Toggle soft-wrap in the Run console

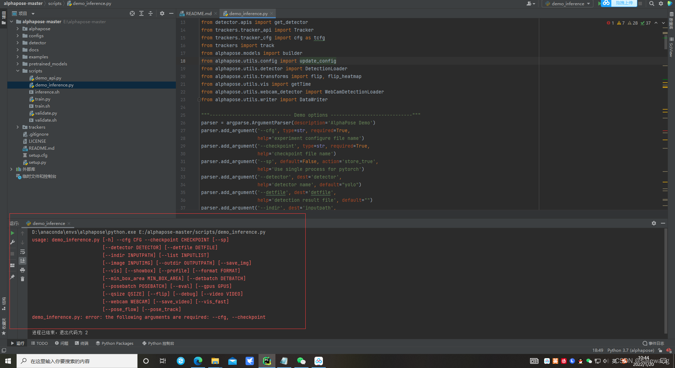pos(23,252)
